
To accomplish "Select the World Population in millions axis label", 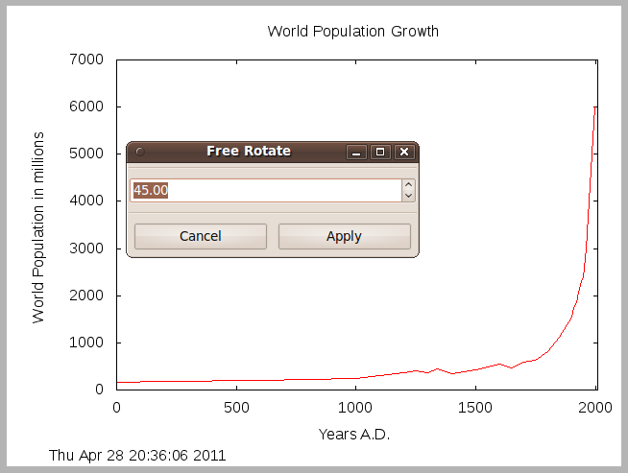I will click(x=38, y=226).
